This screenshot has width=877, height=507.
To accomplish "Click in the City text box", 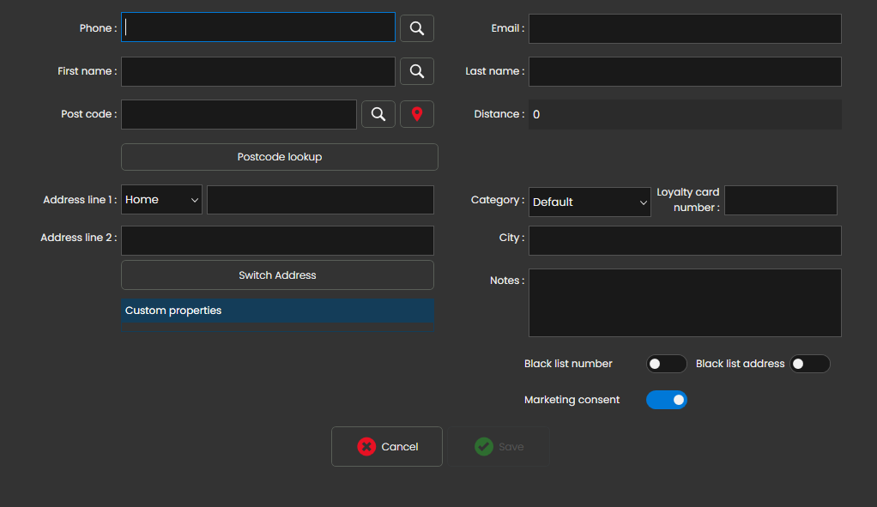I will pos(684,240).
